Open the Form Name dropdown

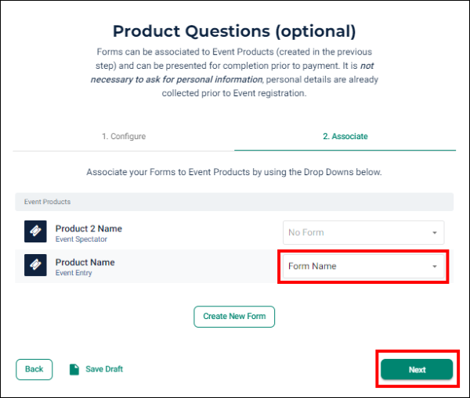click(363, 267)
